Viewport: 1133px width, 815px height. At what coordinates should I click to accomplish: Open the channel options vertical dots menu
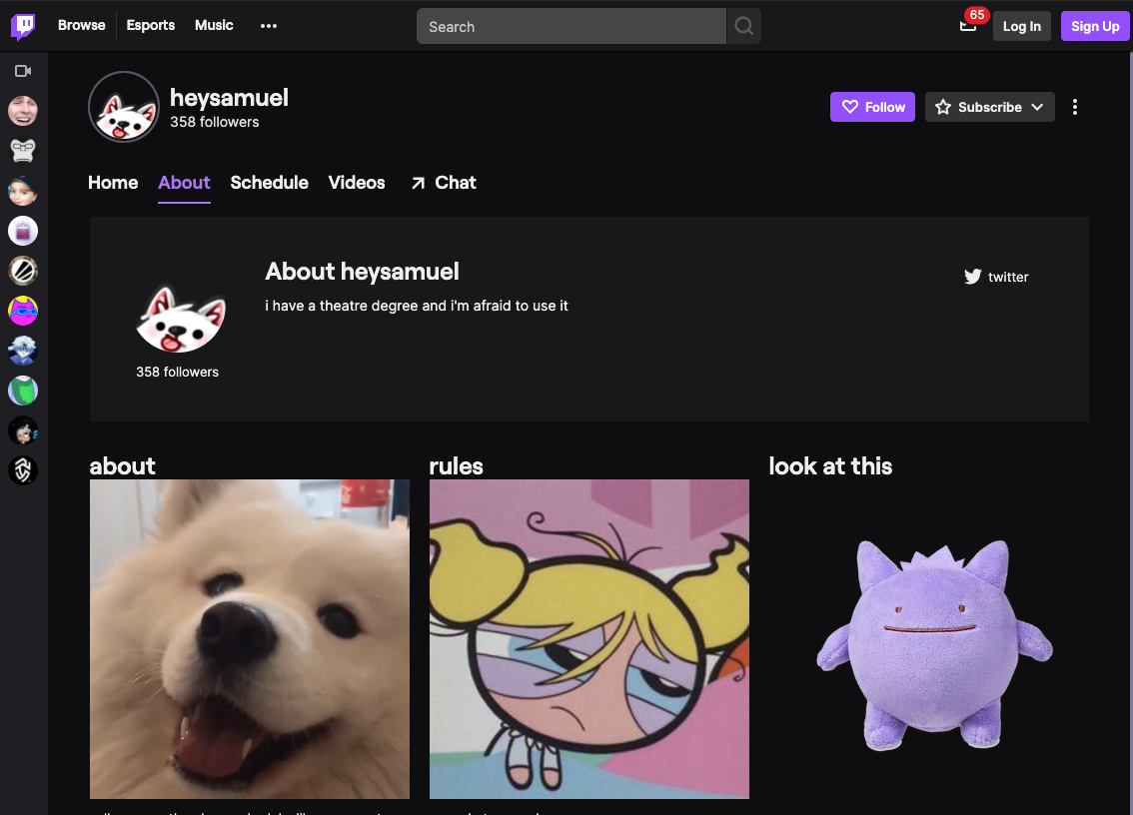pos(1074,107)
